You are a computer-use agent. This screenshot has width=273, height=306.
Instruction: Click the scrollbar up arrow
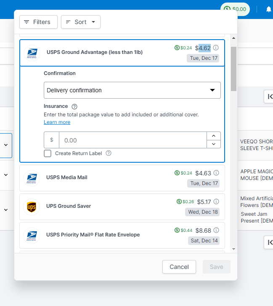pos(233,38)
